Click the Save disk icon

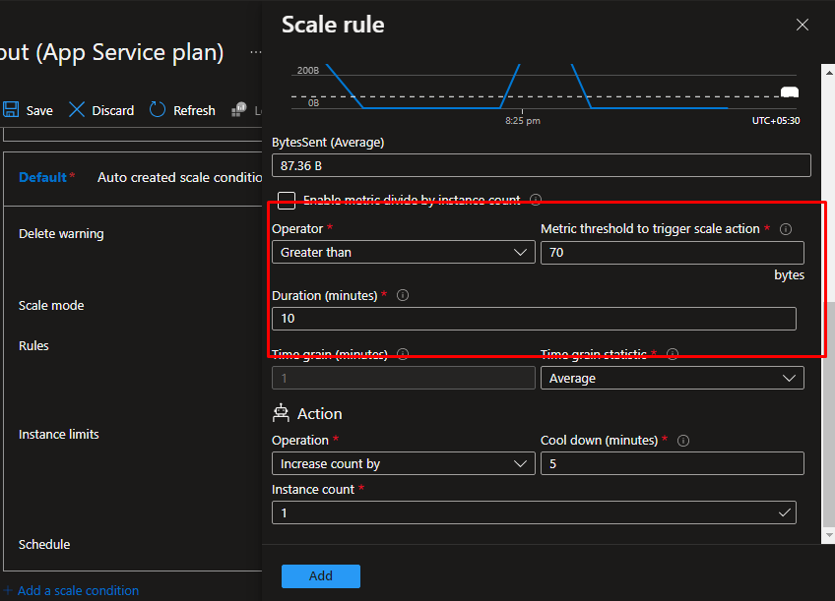12,110
